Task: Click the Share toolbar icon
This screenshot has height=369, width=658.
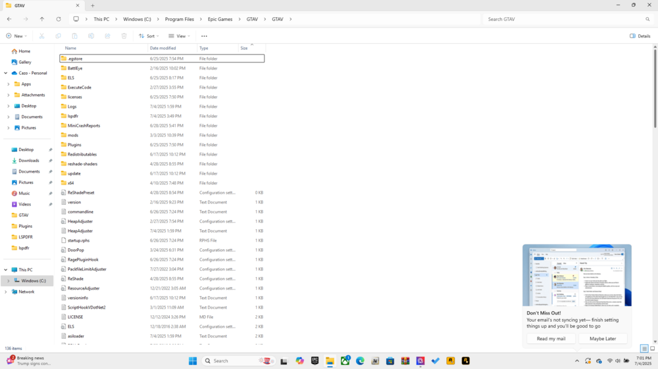Action: (107, 36)
